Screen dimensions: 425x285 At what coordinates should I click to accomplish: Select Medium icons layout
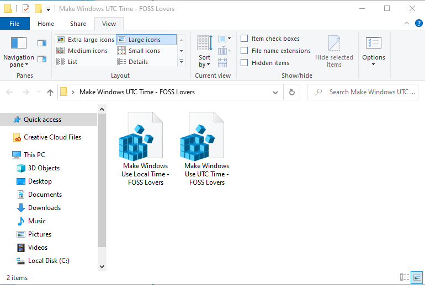click(82, 51)
